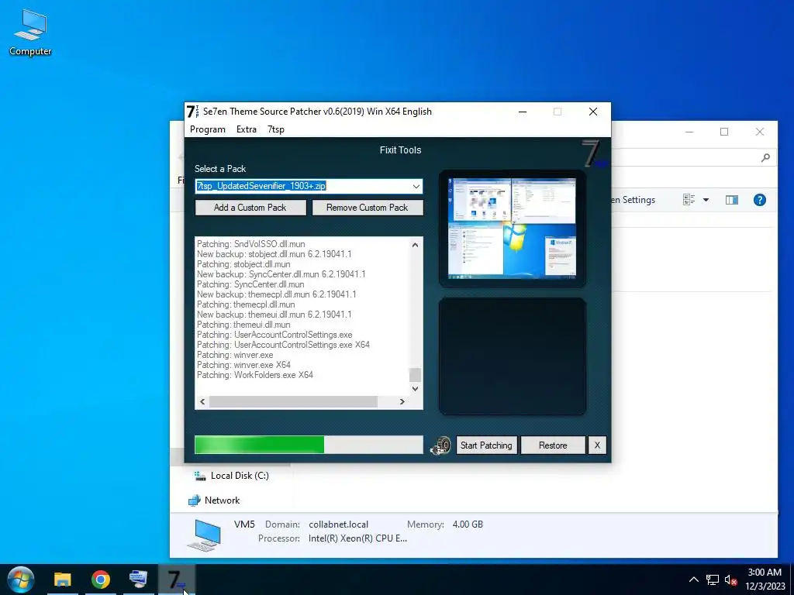Click the log horizontal scroll left arrow

202,402
